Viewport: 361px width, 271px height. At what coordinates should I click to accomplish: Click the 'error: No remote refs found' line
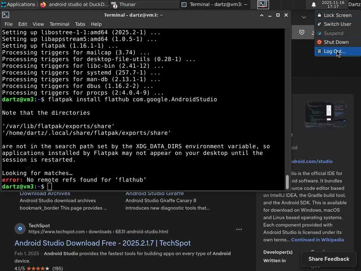74,180
